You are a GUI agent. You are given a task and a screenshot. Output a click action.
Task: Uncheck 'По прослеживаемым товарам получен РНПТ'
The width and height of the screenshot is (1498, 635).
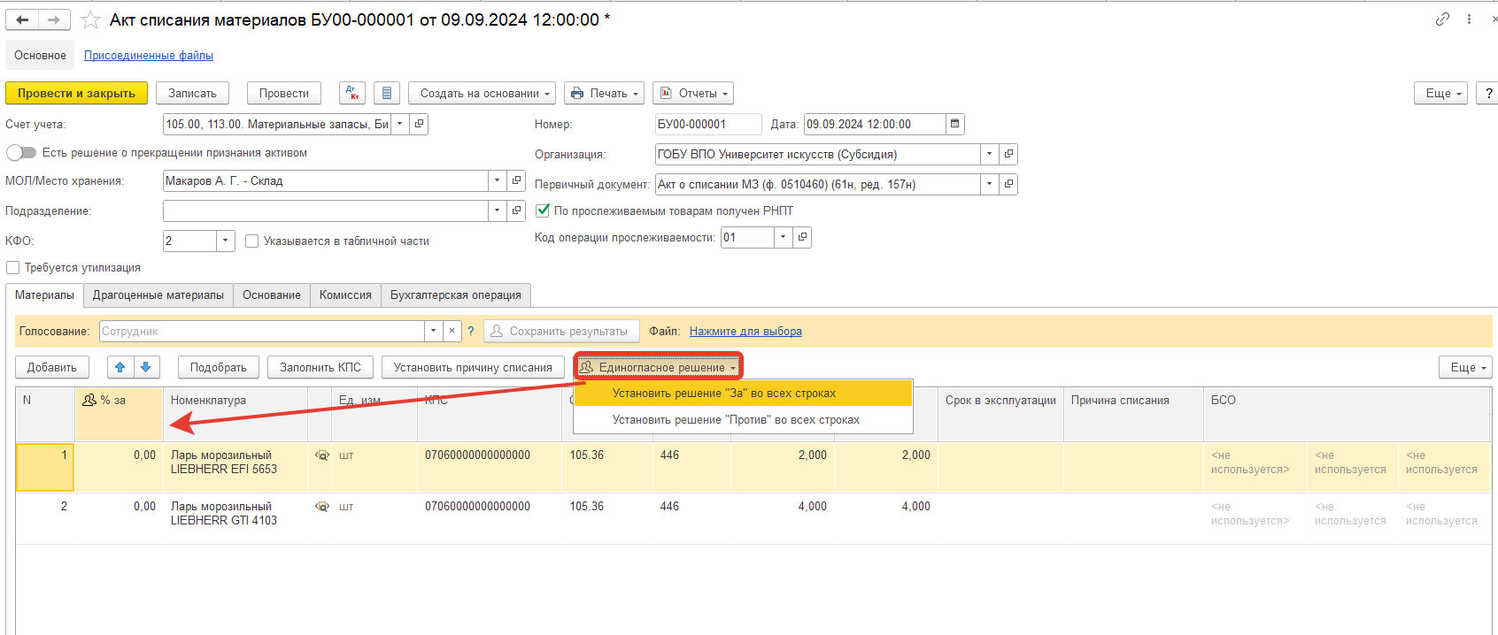pos(543,210)
